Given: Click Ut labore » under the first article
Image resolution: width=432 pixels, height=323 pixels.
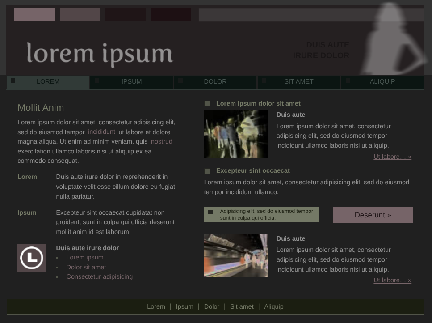Looking at the screenshot, I should pos(392,157).
